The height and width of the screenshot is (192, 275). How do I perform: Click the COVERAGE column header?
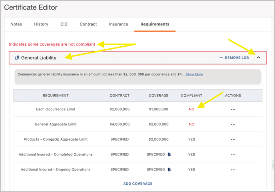(159, 95)
